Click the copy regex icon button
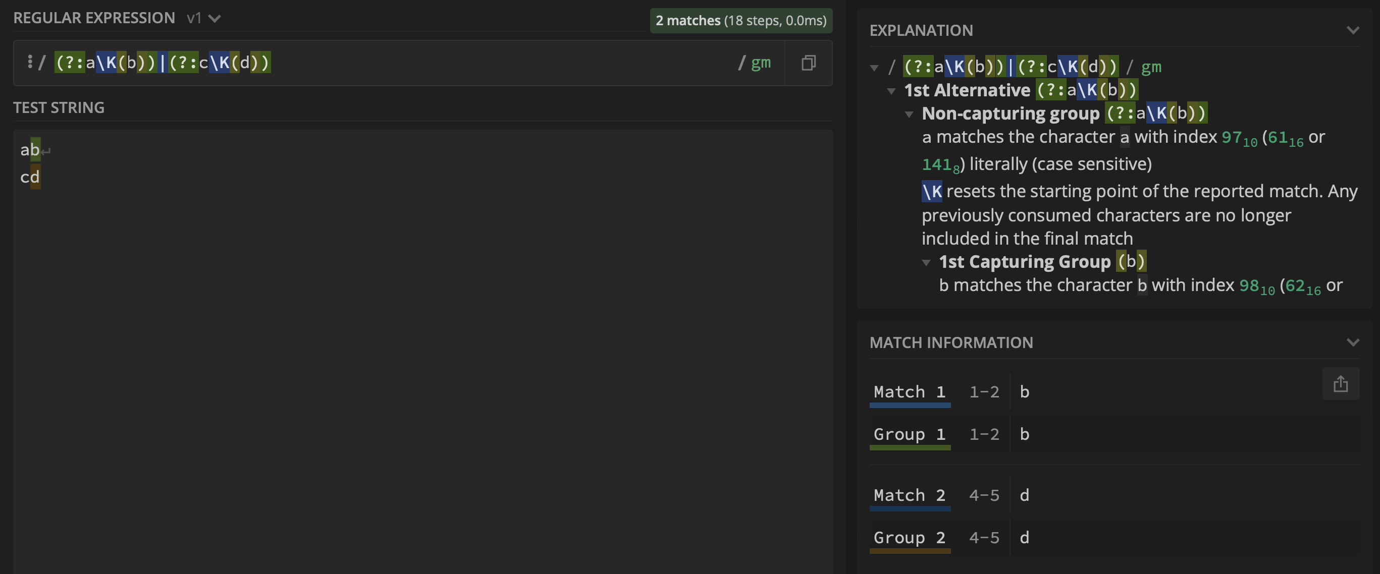Viewport: 1380px width, 574px height. click(808, 62)
